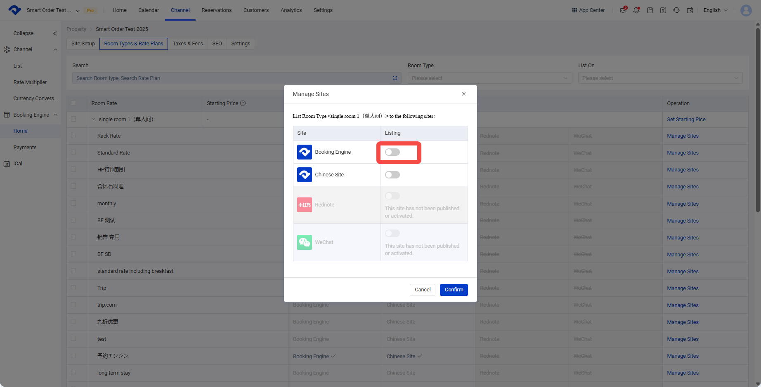Tick the select-all checkbox in table header
Screen dimensions: 761x387
[x=73, y=103]
